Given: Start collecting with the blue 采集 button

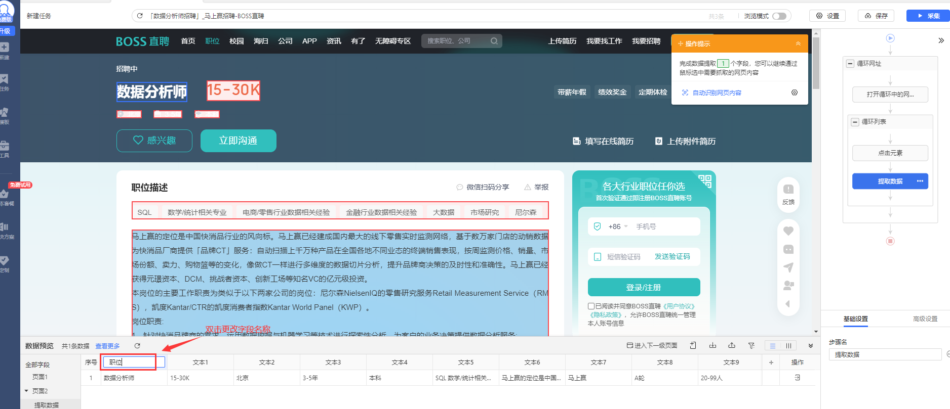Looking at the screenshot, I should coord(928,16).
